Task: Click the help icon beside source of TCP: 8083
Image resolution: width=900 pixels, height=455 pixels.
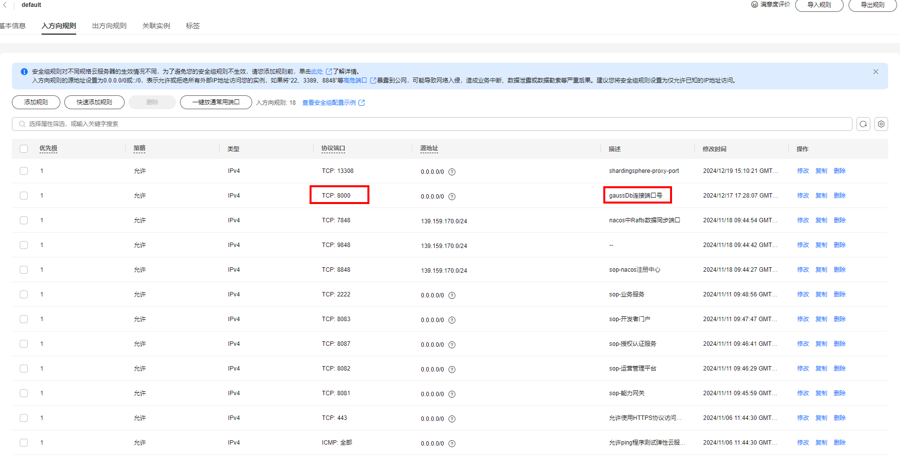Action: (452, 320)
